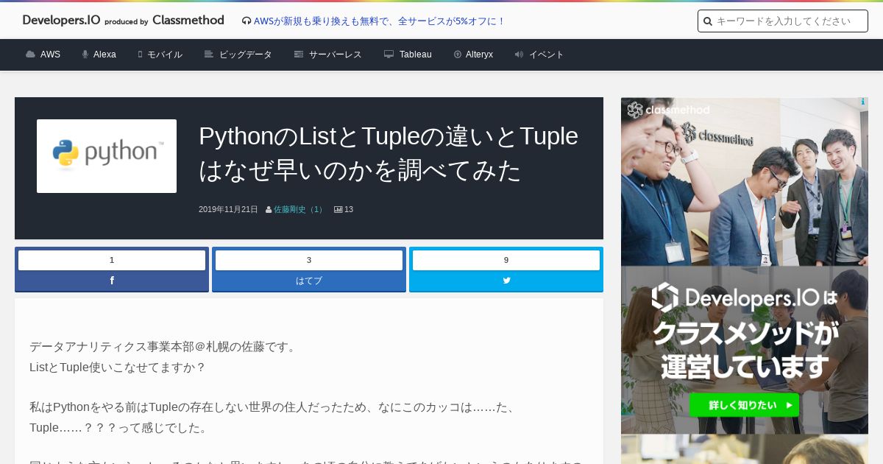
Task: Click the Alteryx circle icon
Action: click(458, 55)
